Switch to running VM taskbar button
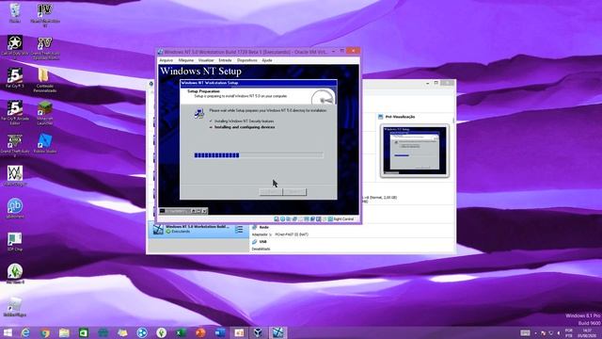This screenshot has height=339, width=602. [x=278, y=332]
